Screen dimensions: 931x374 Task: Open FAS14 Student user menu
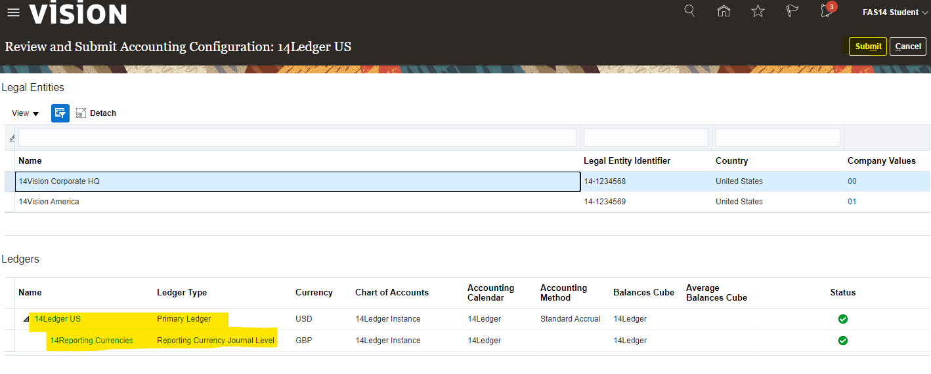[895, 12]
